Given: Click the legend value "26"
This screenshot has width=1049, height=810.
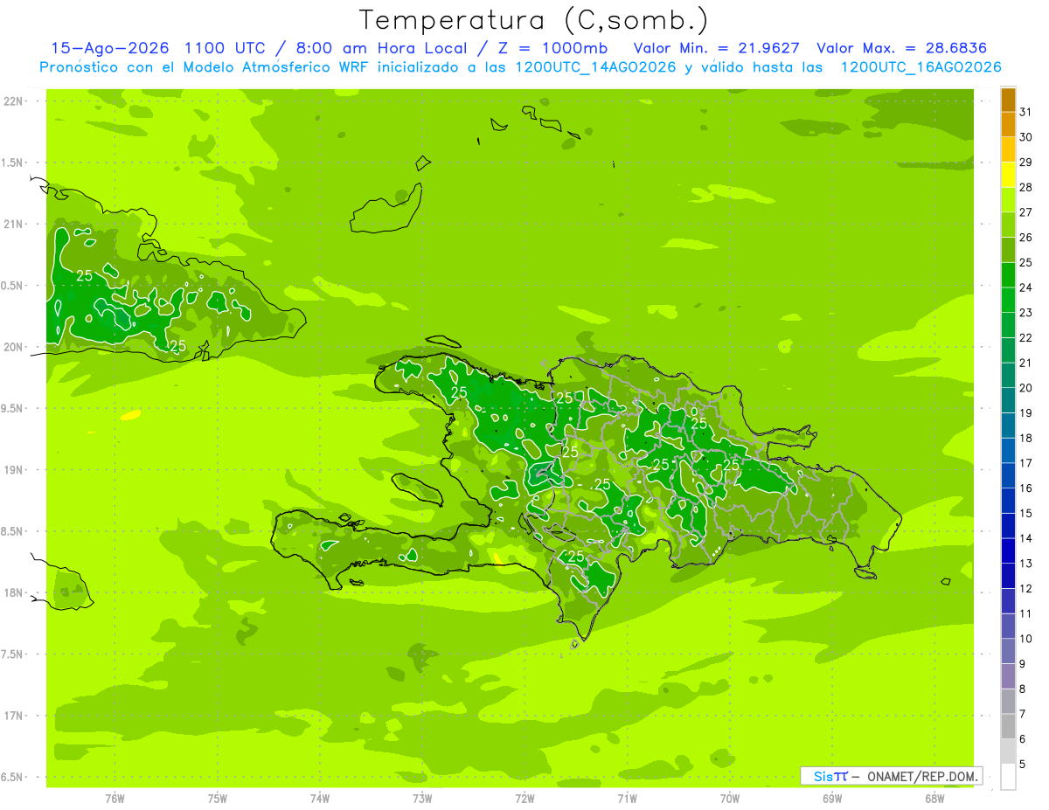Looking at the screenshot, I should tap(1025, 238).
